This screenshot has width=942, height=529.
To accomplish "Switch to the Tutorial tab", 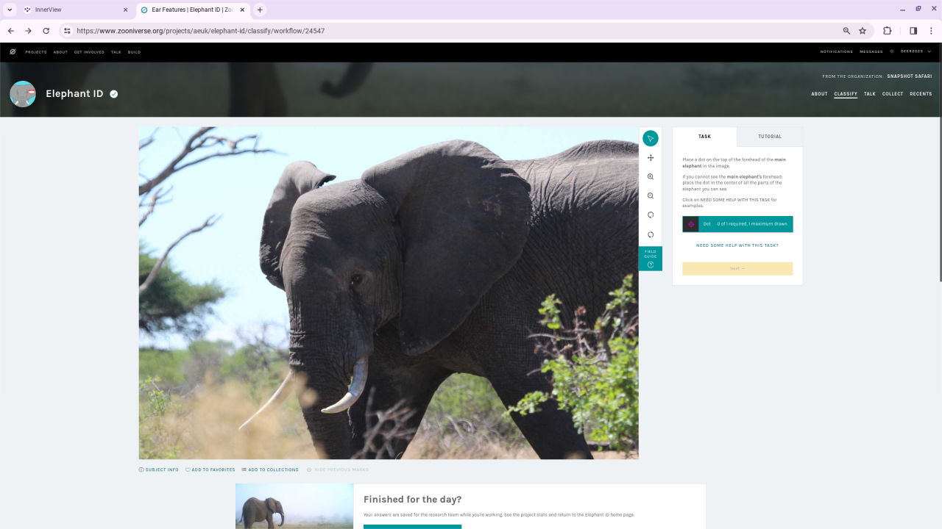I will click(x=770, y=137).
